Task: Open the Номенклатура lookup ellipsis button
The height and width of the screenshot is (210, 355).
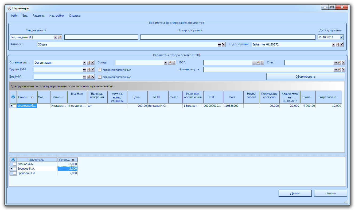Action: [x=335, y=70]
